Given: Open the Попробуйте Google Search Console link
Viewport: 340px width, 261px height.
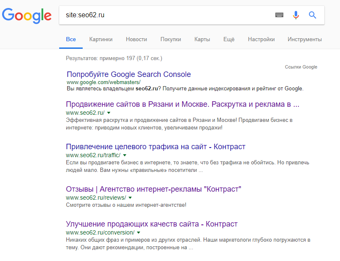Looking at the screenshot, I should click(x=129, y=74).
